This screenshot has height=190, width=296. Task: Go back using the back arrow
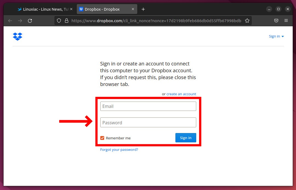tap(10, 21)
